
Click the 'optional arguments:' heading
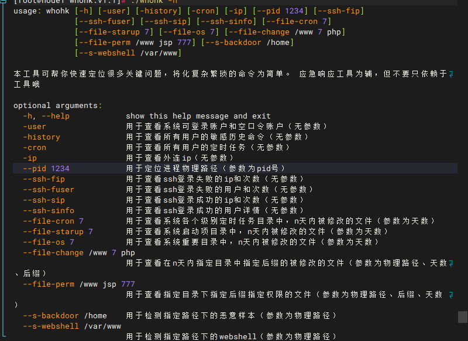pos(57,106)
